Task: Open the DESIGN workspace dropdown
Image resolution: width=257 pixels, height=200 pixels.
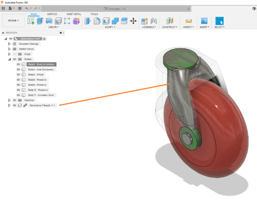Action: pyautogui.click(x=13, y=21)
